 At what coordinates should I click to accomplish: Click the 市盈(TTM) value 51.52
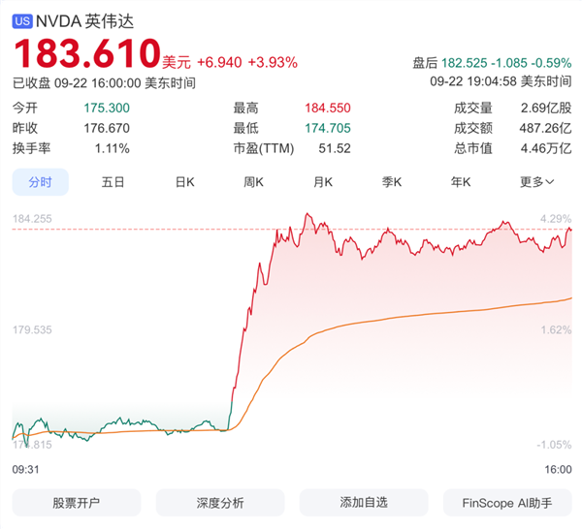click(335, 148)
